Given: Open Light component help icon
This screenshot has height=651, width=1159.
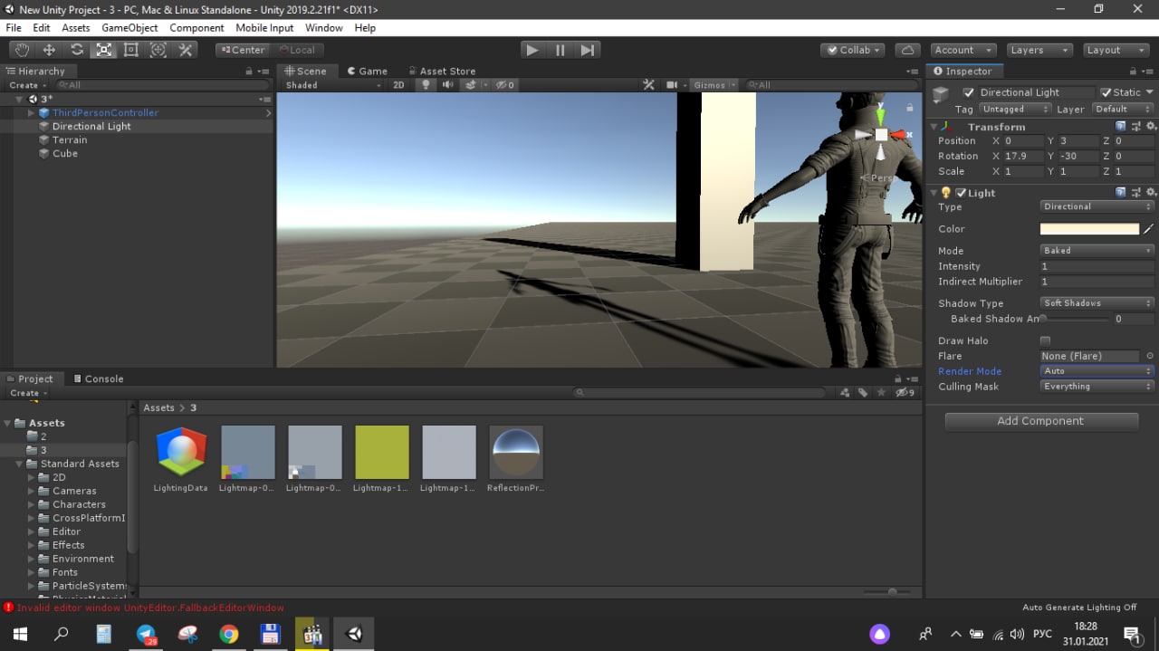Looking at the screenshot, I should [1121, 193].
